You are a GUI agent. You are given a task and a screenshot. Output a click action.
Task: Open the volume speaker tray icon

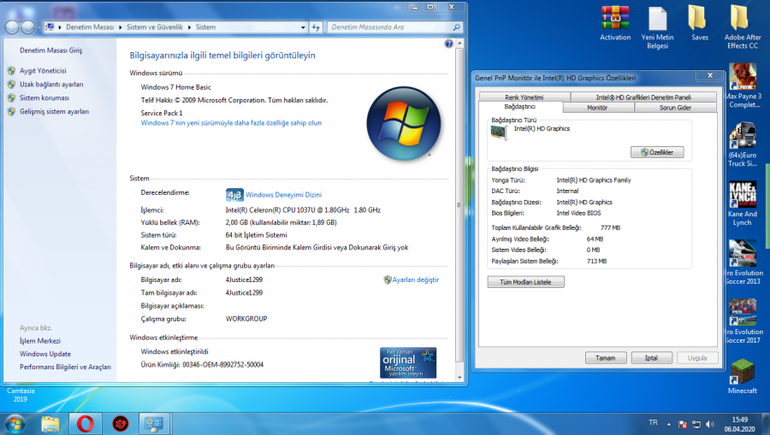pos(709,424)
